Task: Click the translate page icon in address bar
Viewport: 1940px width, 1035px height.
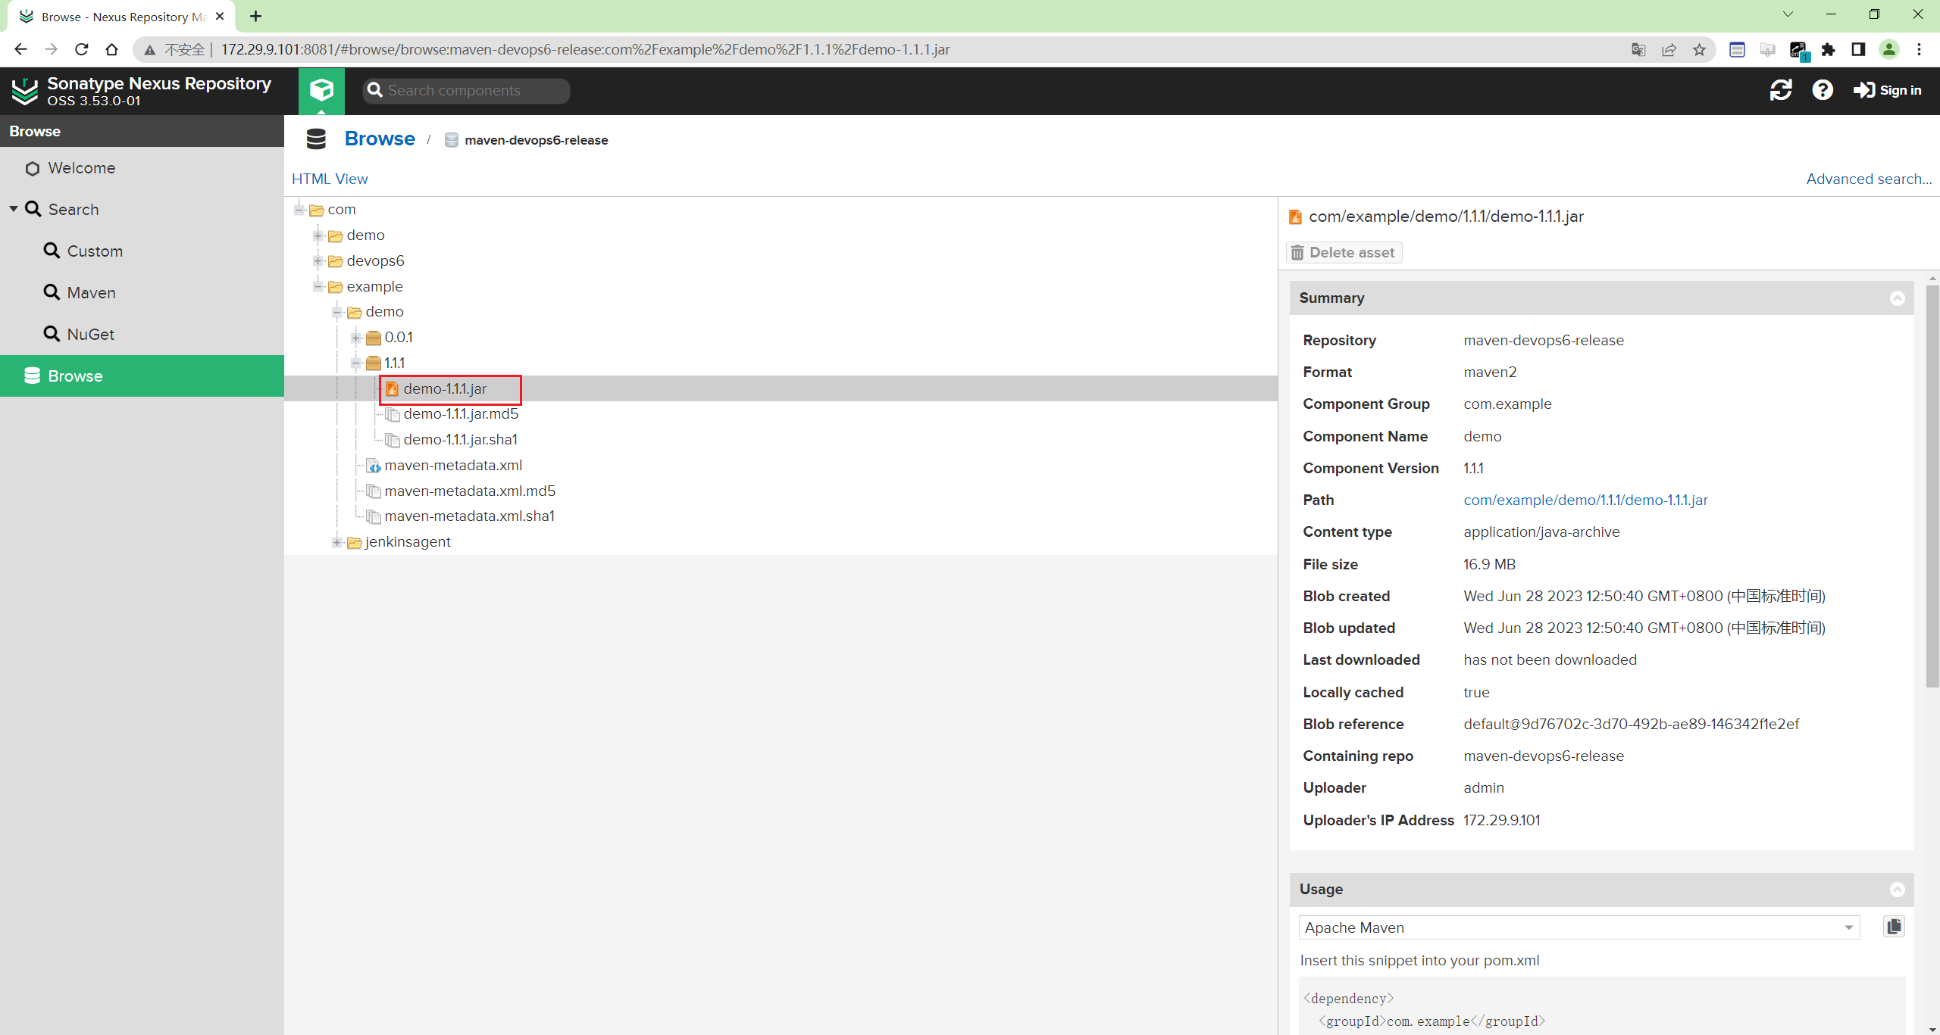Action: pyautogui.click(x=1638, y=50)
